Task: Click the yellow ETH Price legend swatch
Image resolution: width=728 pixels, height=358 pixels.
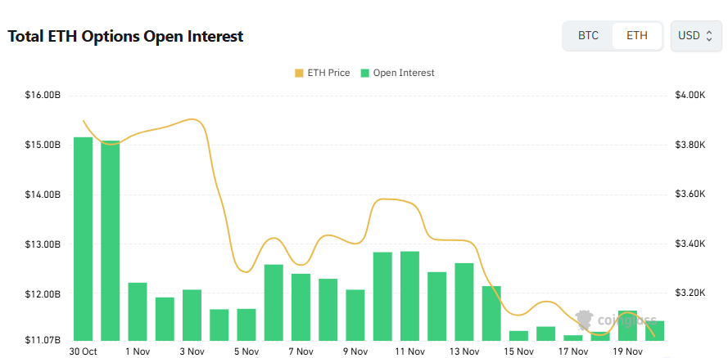Action: click(x=299, y=73)
